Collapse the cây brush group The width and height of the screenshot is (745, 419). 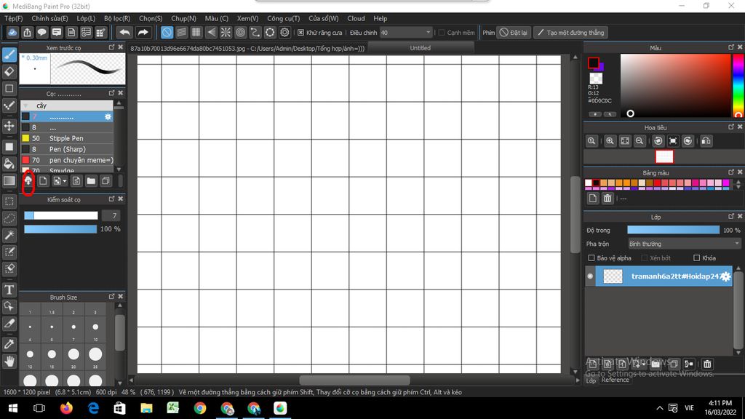pyautogui.click(x=26, y=105)
